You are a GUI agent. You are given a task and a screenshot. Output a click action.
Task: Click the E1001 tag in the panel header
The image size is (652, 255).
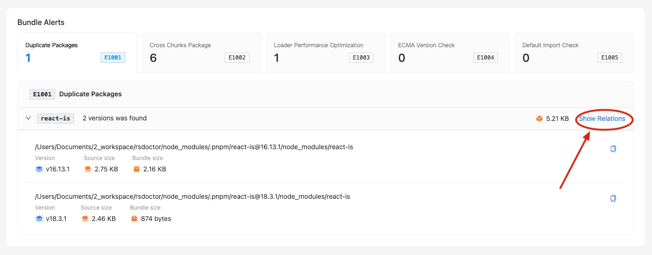click(43, 94)
